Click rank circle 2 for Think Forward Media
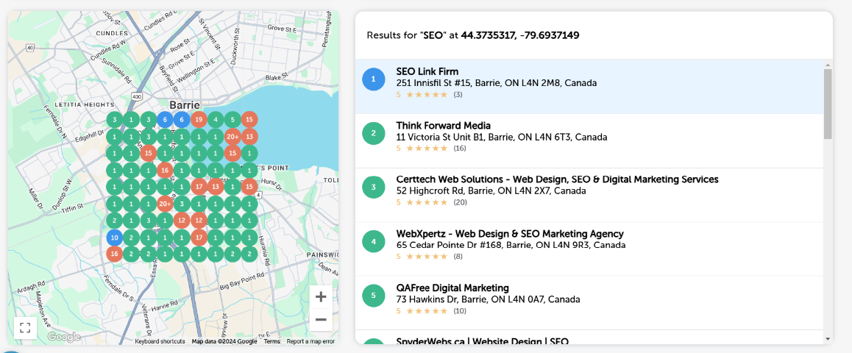The image size is (852, 353). [x=373, y=133]
